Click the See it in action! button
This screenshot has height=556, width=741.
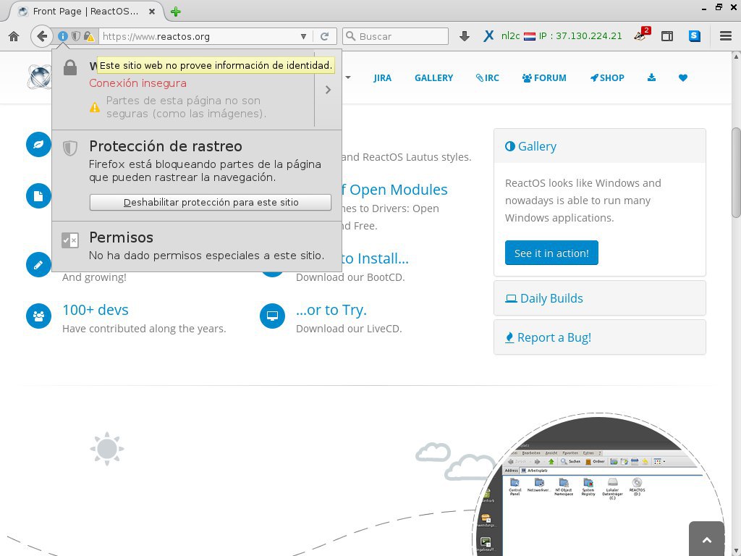pyautogui.click(x=551, y=253)
